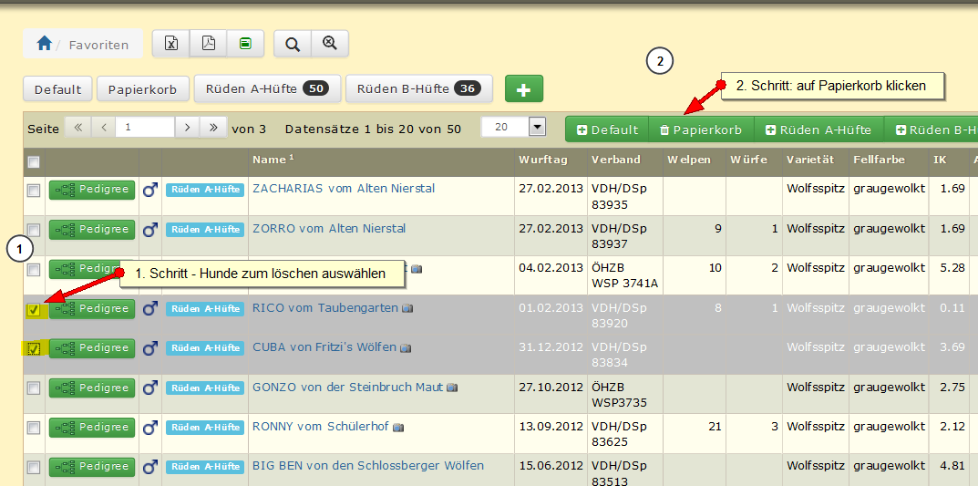The width and height of the screenshot is (978, 486).
Task: Add new favorites list with green plus
Action: pyautogui.click(x=524, y=89)
